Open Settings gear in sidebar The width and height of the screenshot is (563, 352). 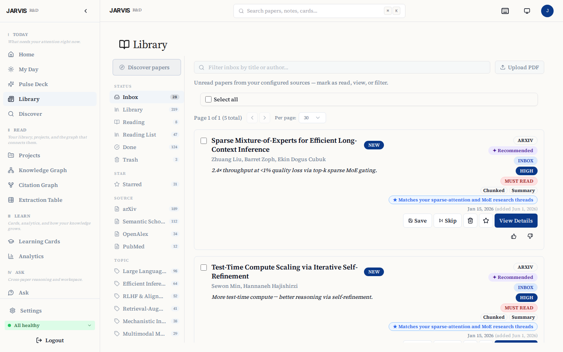coord(50,311)
